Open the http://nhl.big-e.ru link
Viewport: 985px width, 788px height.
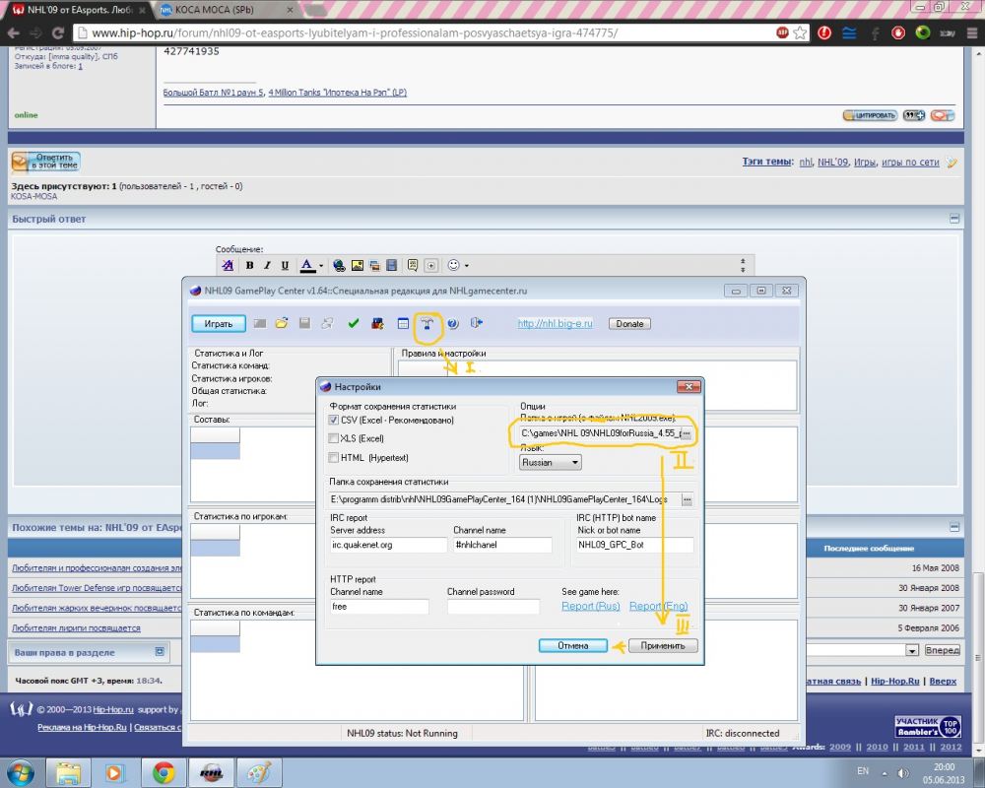[x=555, y=324]
